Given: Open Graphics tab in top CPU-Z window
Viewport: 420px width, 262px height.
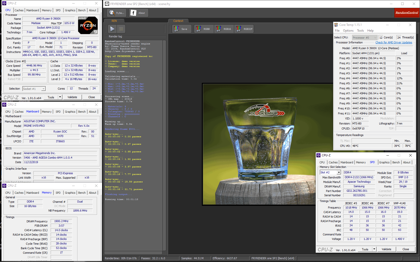Looking at the screenshot, I should click(70, 10).
